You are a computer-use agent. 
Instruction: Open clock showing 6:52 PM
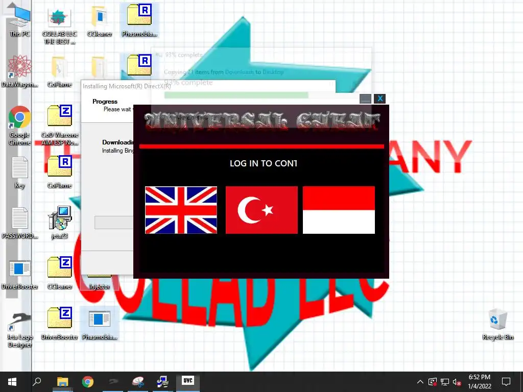coord(479,382)
